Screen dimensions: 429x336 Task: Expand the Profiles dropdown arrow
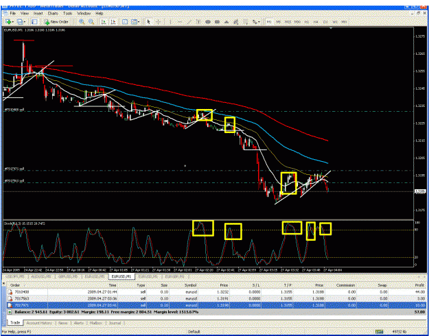click(x=25, y=21)
